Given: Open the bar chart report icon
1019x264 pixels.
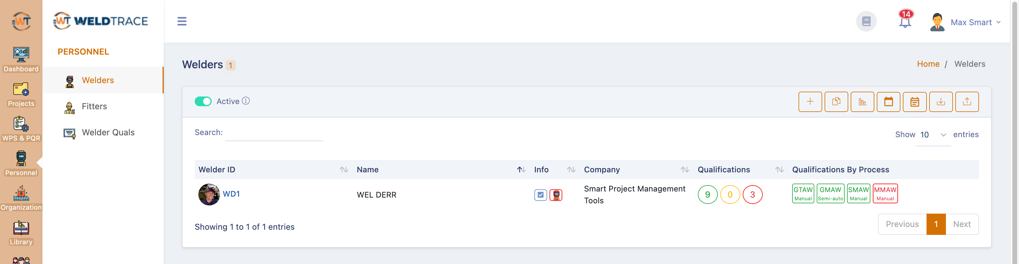Looking at the screenshot, I should point(862,102).
